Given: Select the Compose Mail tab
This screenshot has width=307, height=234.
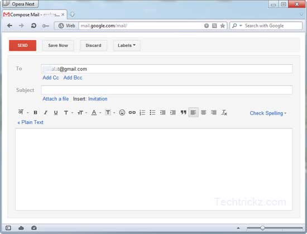Looking at the screenshot, I should 35,15.
